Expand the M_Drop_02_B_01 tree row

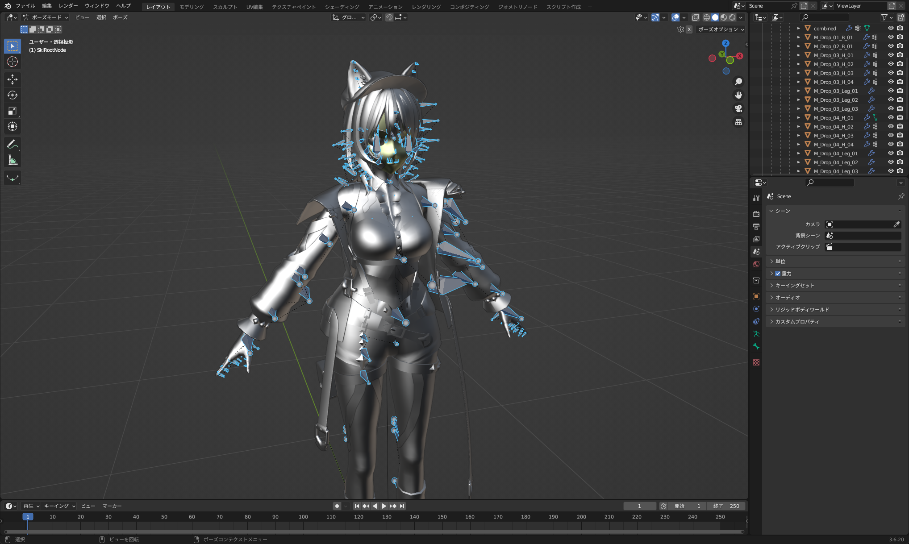[x=799, y=46]
